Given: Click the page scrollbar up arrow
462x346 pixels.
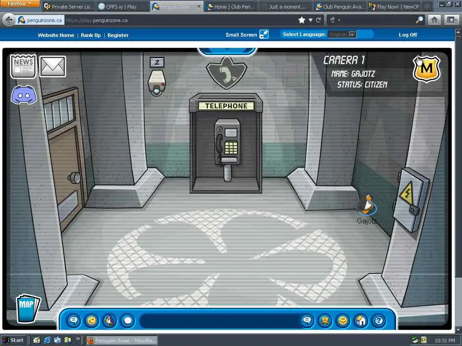Looking at the screenshot, I should [458, 32].
